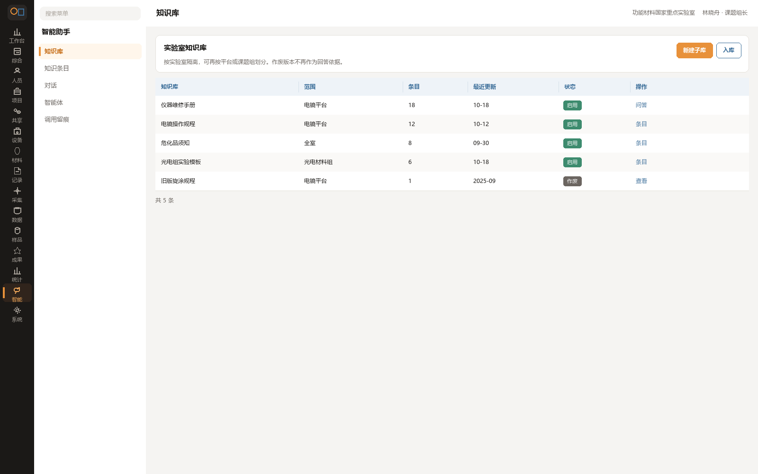The height and width of the screenshot is (474, 758).
Task: Click the 知识库 column header
Action: (170, 87)
